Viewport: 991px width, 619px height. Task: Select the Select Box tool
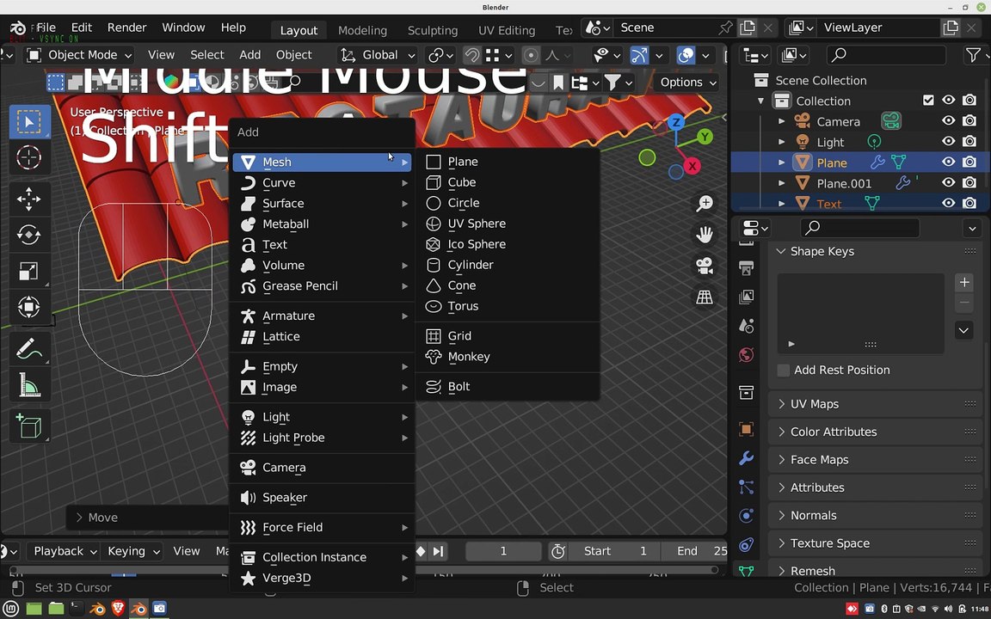tap(29, 122)
